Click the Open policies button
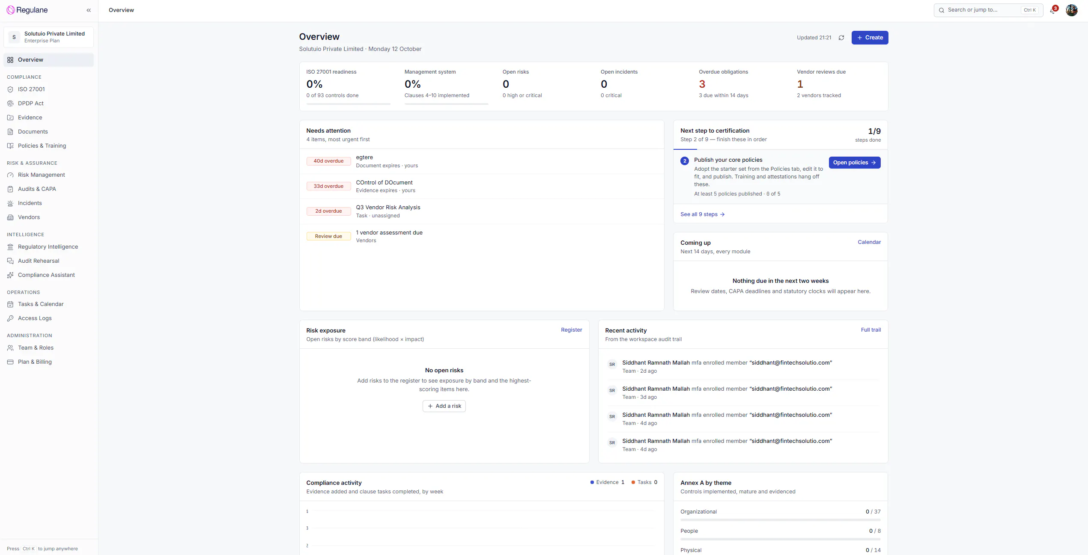The image size is (1088, 555). (854, 163)
